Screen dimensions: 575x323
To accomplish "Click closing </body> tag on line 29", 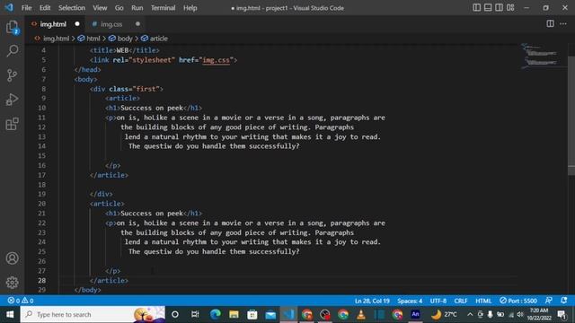I will pyautogui.click(x=88, y=290).
